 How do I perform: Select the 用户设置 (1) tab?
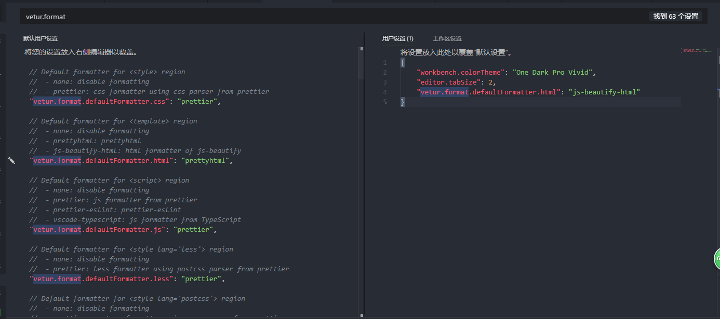pyautogui.click(x=399, y=38)
